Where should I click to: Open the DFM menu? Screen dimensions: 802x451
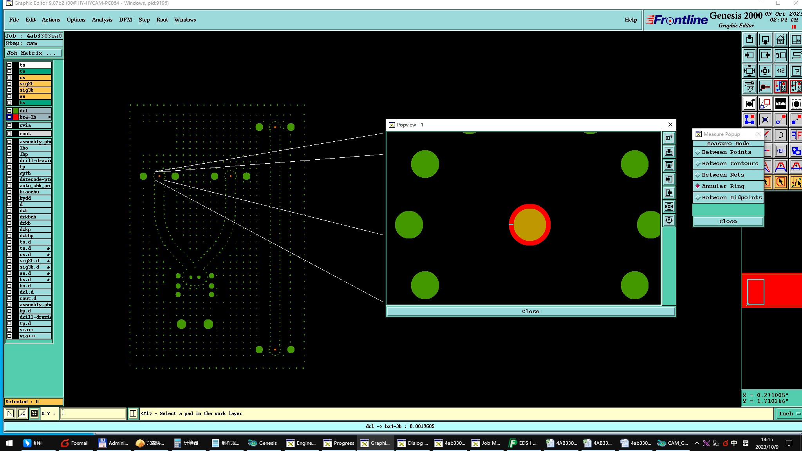(x=125, y=20)
